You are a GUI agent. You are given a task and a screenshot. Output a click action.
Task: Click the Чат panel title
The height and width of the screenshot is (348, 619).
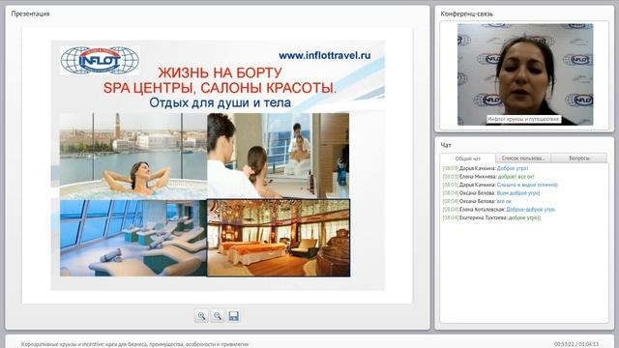tap(446, 145)
